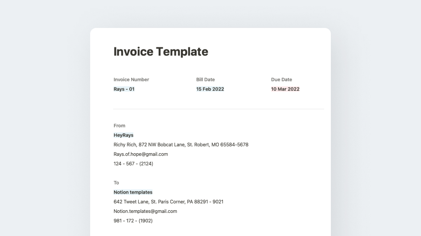Click the due date '10 Mar 2022'

(x=285, y=89)
